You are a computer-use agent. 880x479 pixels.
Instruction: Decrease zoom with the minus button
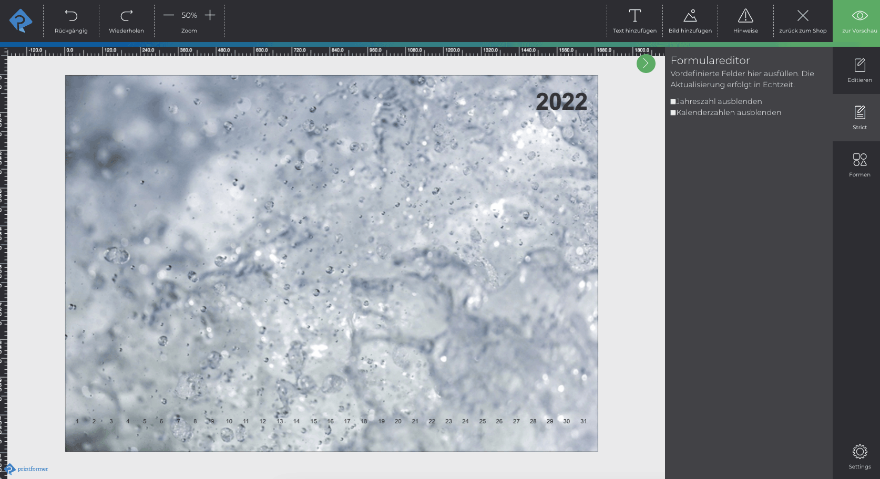coord(168,15)
